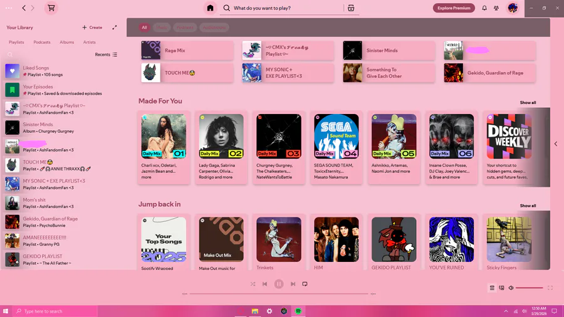Show all Jump back in
The height and width of the screenshot is (317, 564).
528,205
